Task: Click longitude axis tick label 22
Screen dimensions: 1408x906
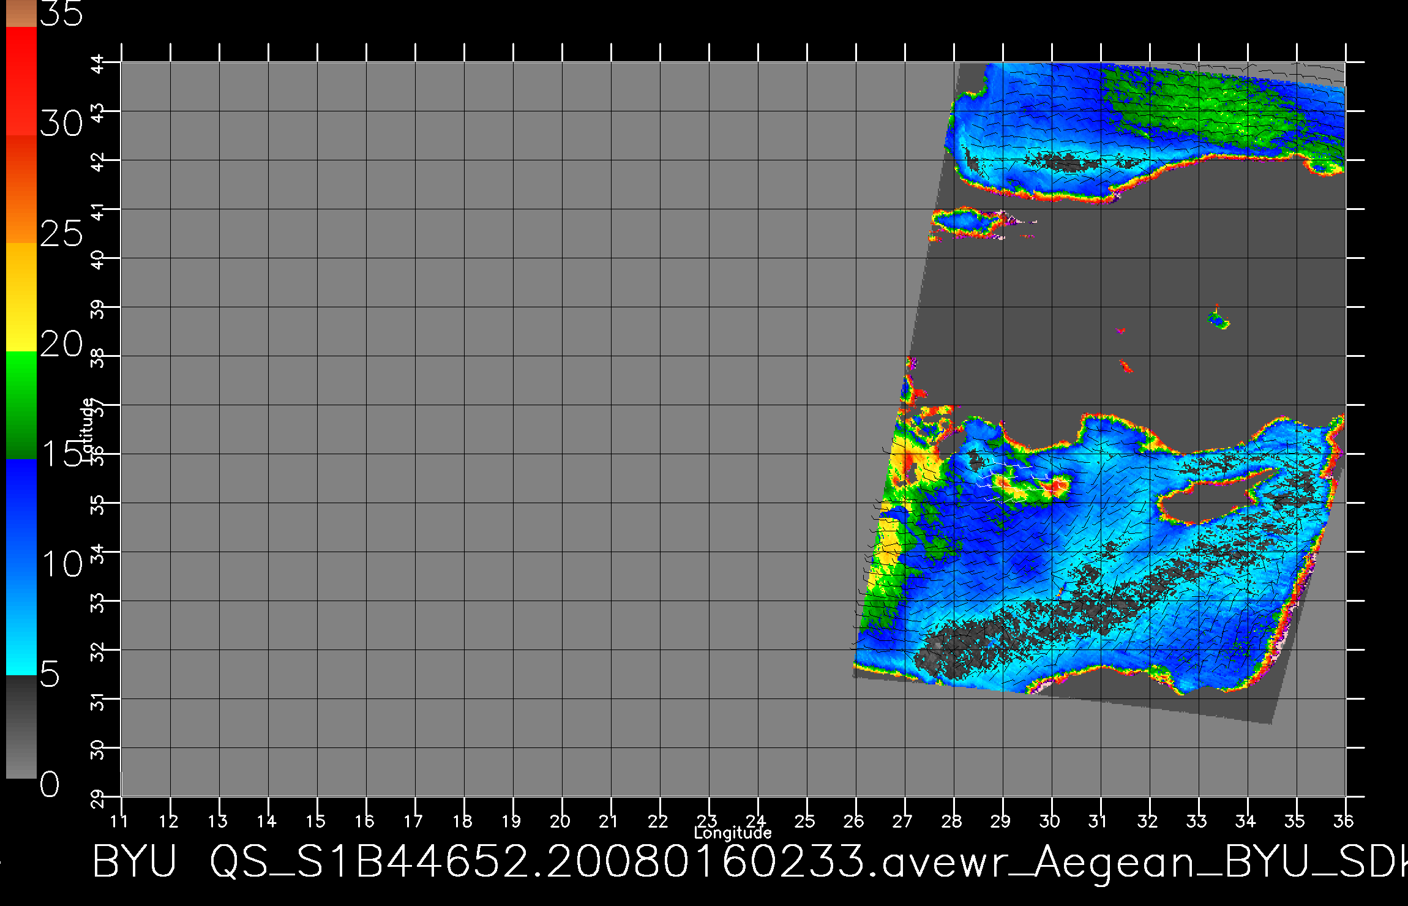Action: coord(658,821)
